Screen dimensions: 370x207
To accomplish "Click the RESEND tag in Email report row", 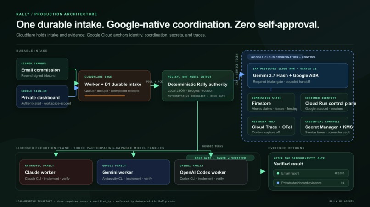I will pyautogui.click(x=339, y=173).
